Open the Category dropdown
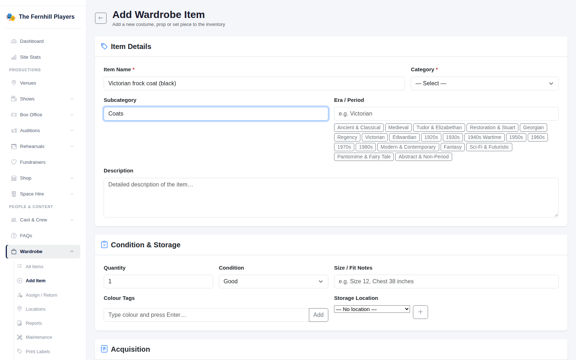 point(485,84)
